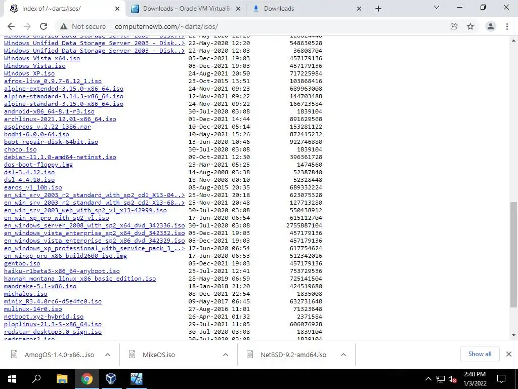Expand options for AmogOS-1.4.0 download

click(x=108, y=355)
